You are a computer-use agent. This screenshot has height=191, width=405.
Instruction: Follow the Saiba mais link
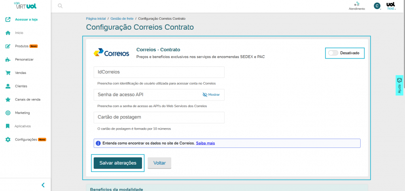[205, 143]
